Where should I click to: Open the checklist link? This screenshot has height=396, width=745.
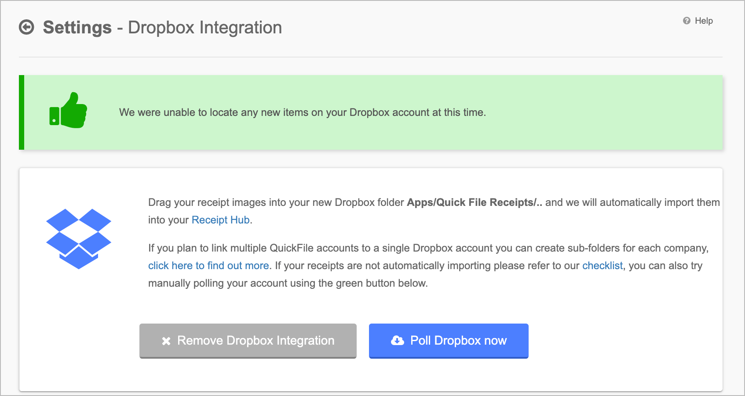[x=603, y=266]
